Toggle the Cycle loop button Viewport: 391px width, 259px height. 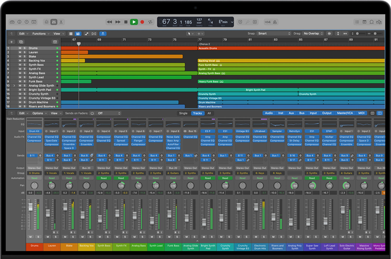(x=150, y=22)
